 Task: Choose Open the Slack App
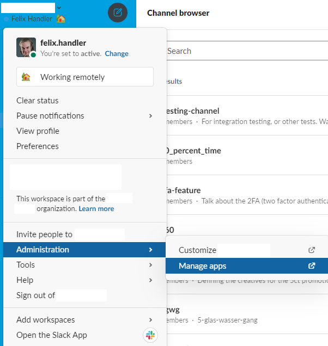click(84, 335)
